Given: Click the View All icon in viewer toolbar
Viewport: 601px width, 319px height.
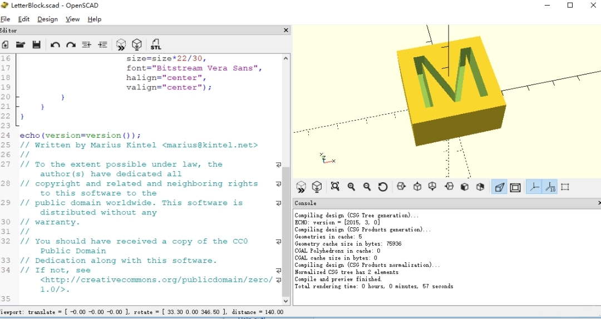Looking at the screenshot, I should [335, 187].
